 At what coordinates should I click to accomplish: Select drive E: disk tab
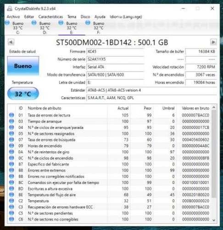72,28
